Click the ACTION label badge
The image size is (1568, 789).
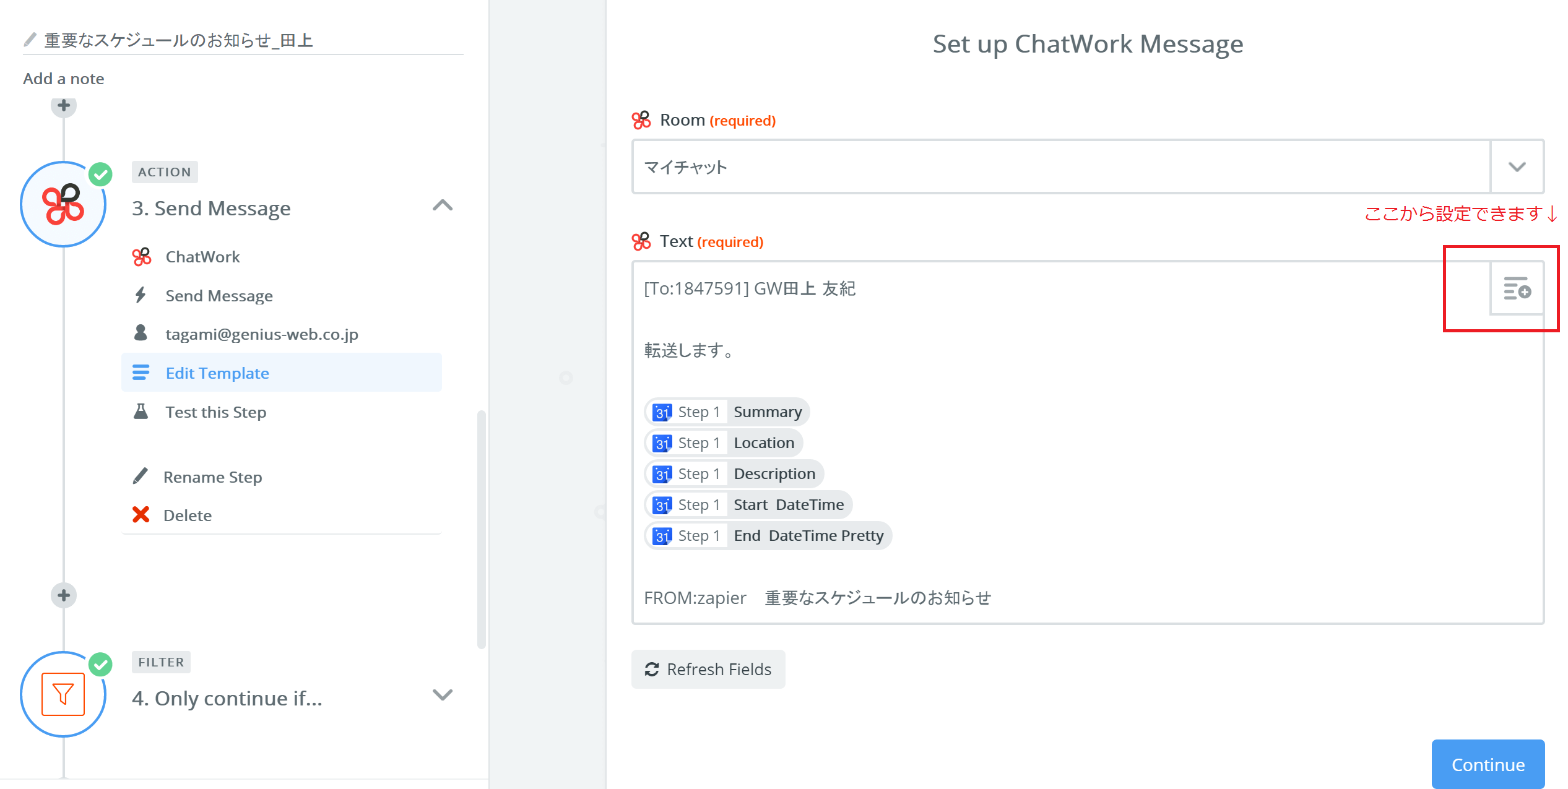tap(164, 172)
